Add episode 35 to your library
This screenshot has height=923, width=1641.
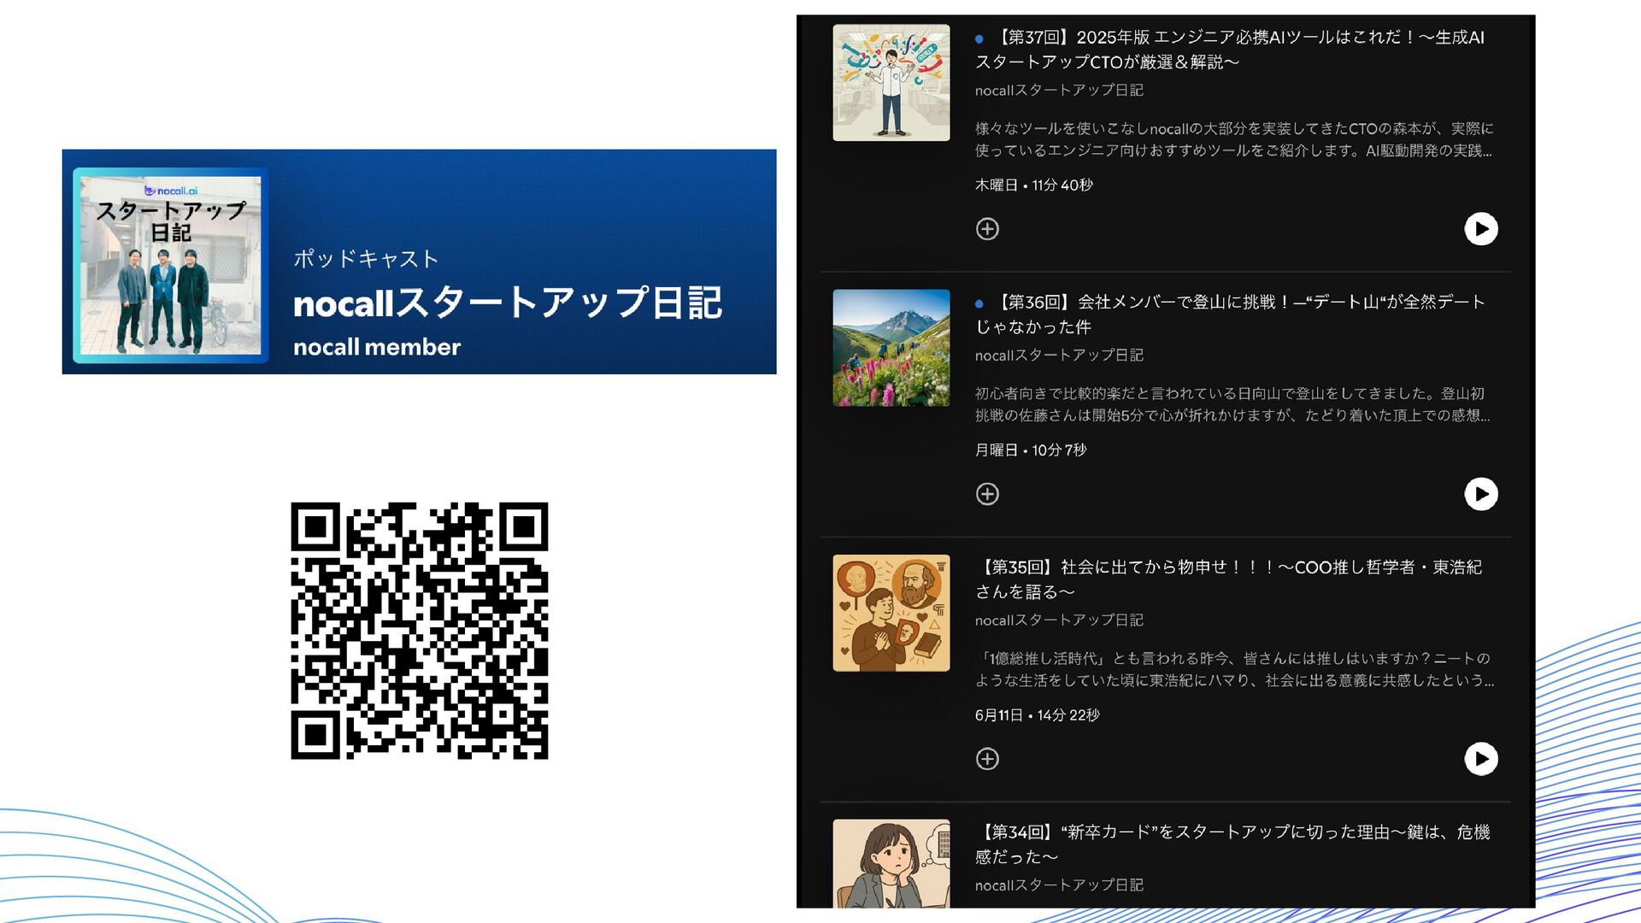click(x=987, y=759)
